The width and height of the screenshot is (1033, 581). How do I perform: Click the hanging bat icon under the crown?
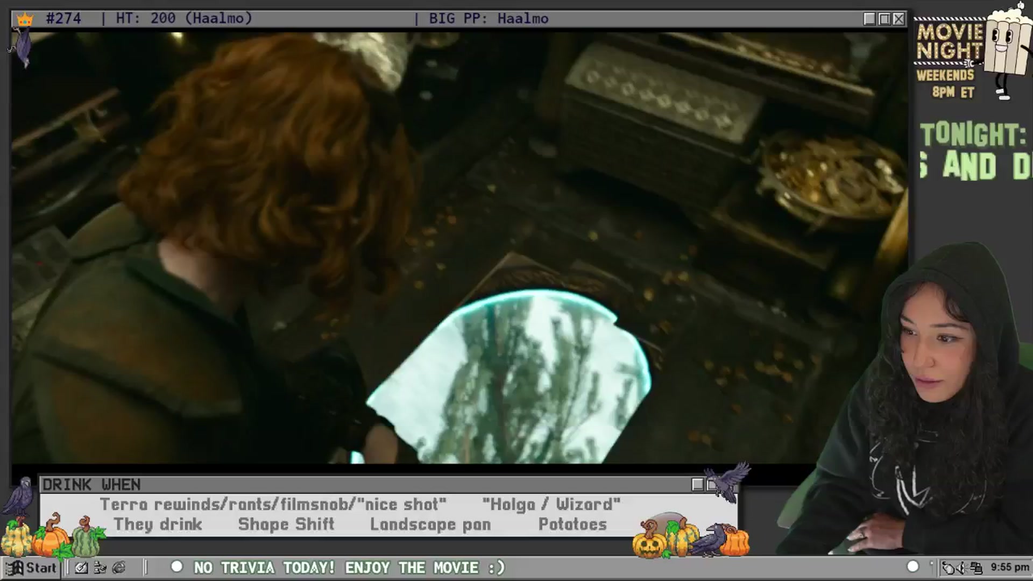[x=22, y=47]
